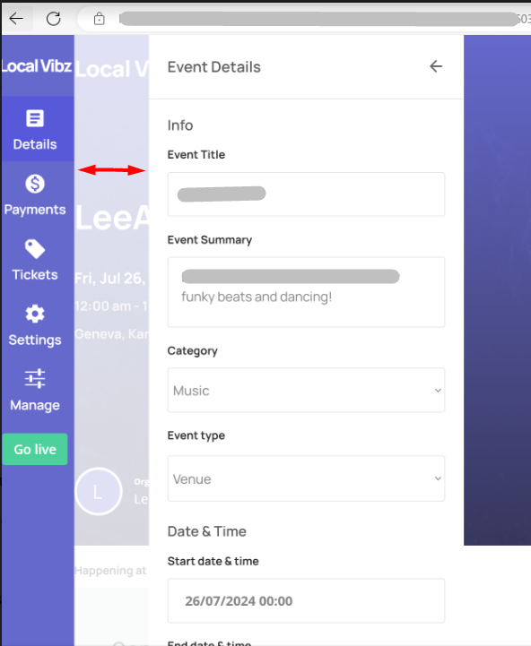Click the chevron on the Music dropdown
The width and height of the screenshot is (531, 646).
(x=438, y=390)
